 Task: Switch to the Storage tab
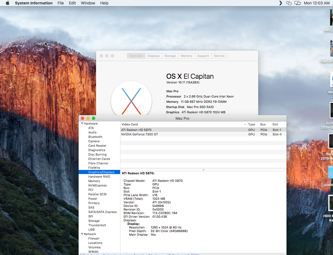(x=170, y=56)
